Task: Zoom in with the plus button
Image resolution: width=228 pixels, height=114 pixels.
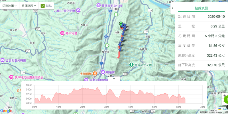Action: [225, 96]
